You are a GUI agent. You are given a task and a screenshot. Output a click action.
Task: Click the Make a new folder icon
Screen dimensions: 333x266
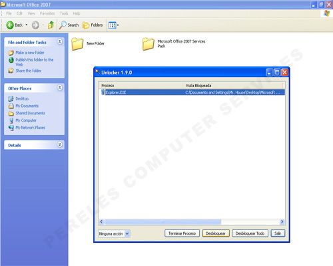tap(11, 53)
